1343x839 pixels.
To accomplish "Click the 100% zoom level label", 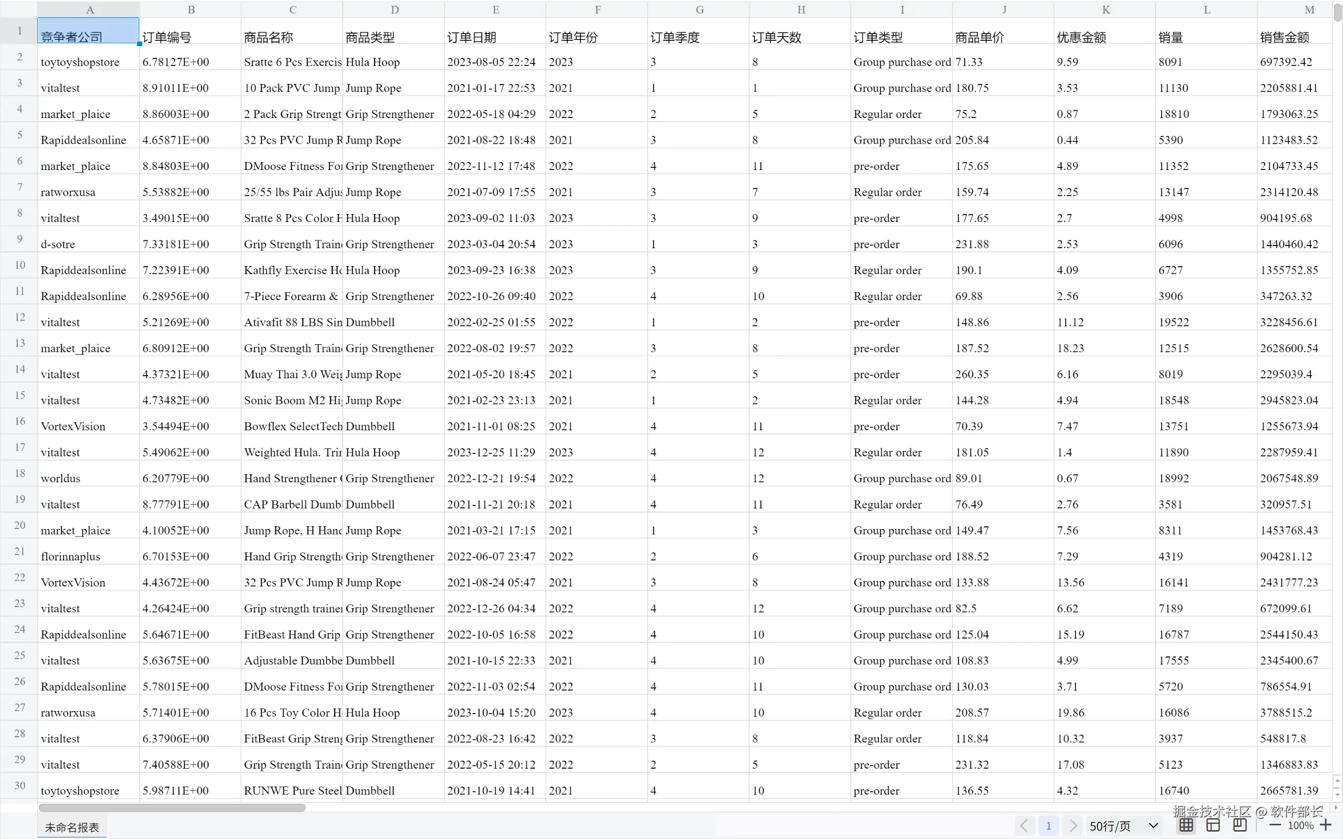I will [x=1300, y=825].
